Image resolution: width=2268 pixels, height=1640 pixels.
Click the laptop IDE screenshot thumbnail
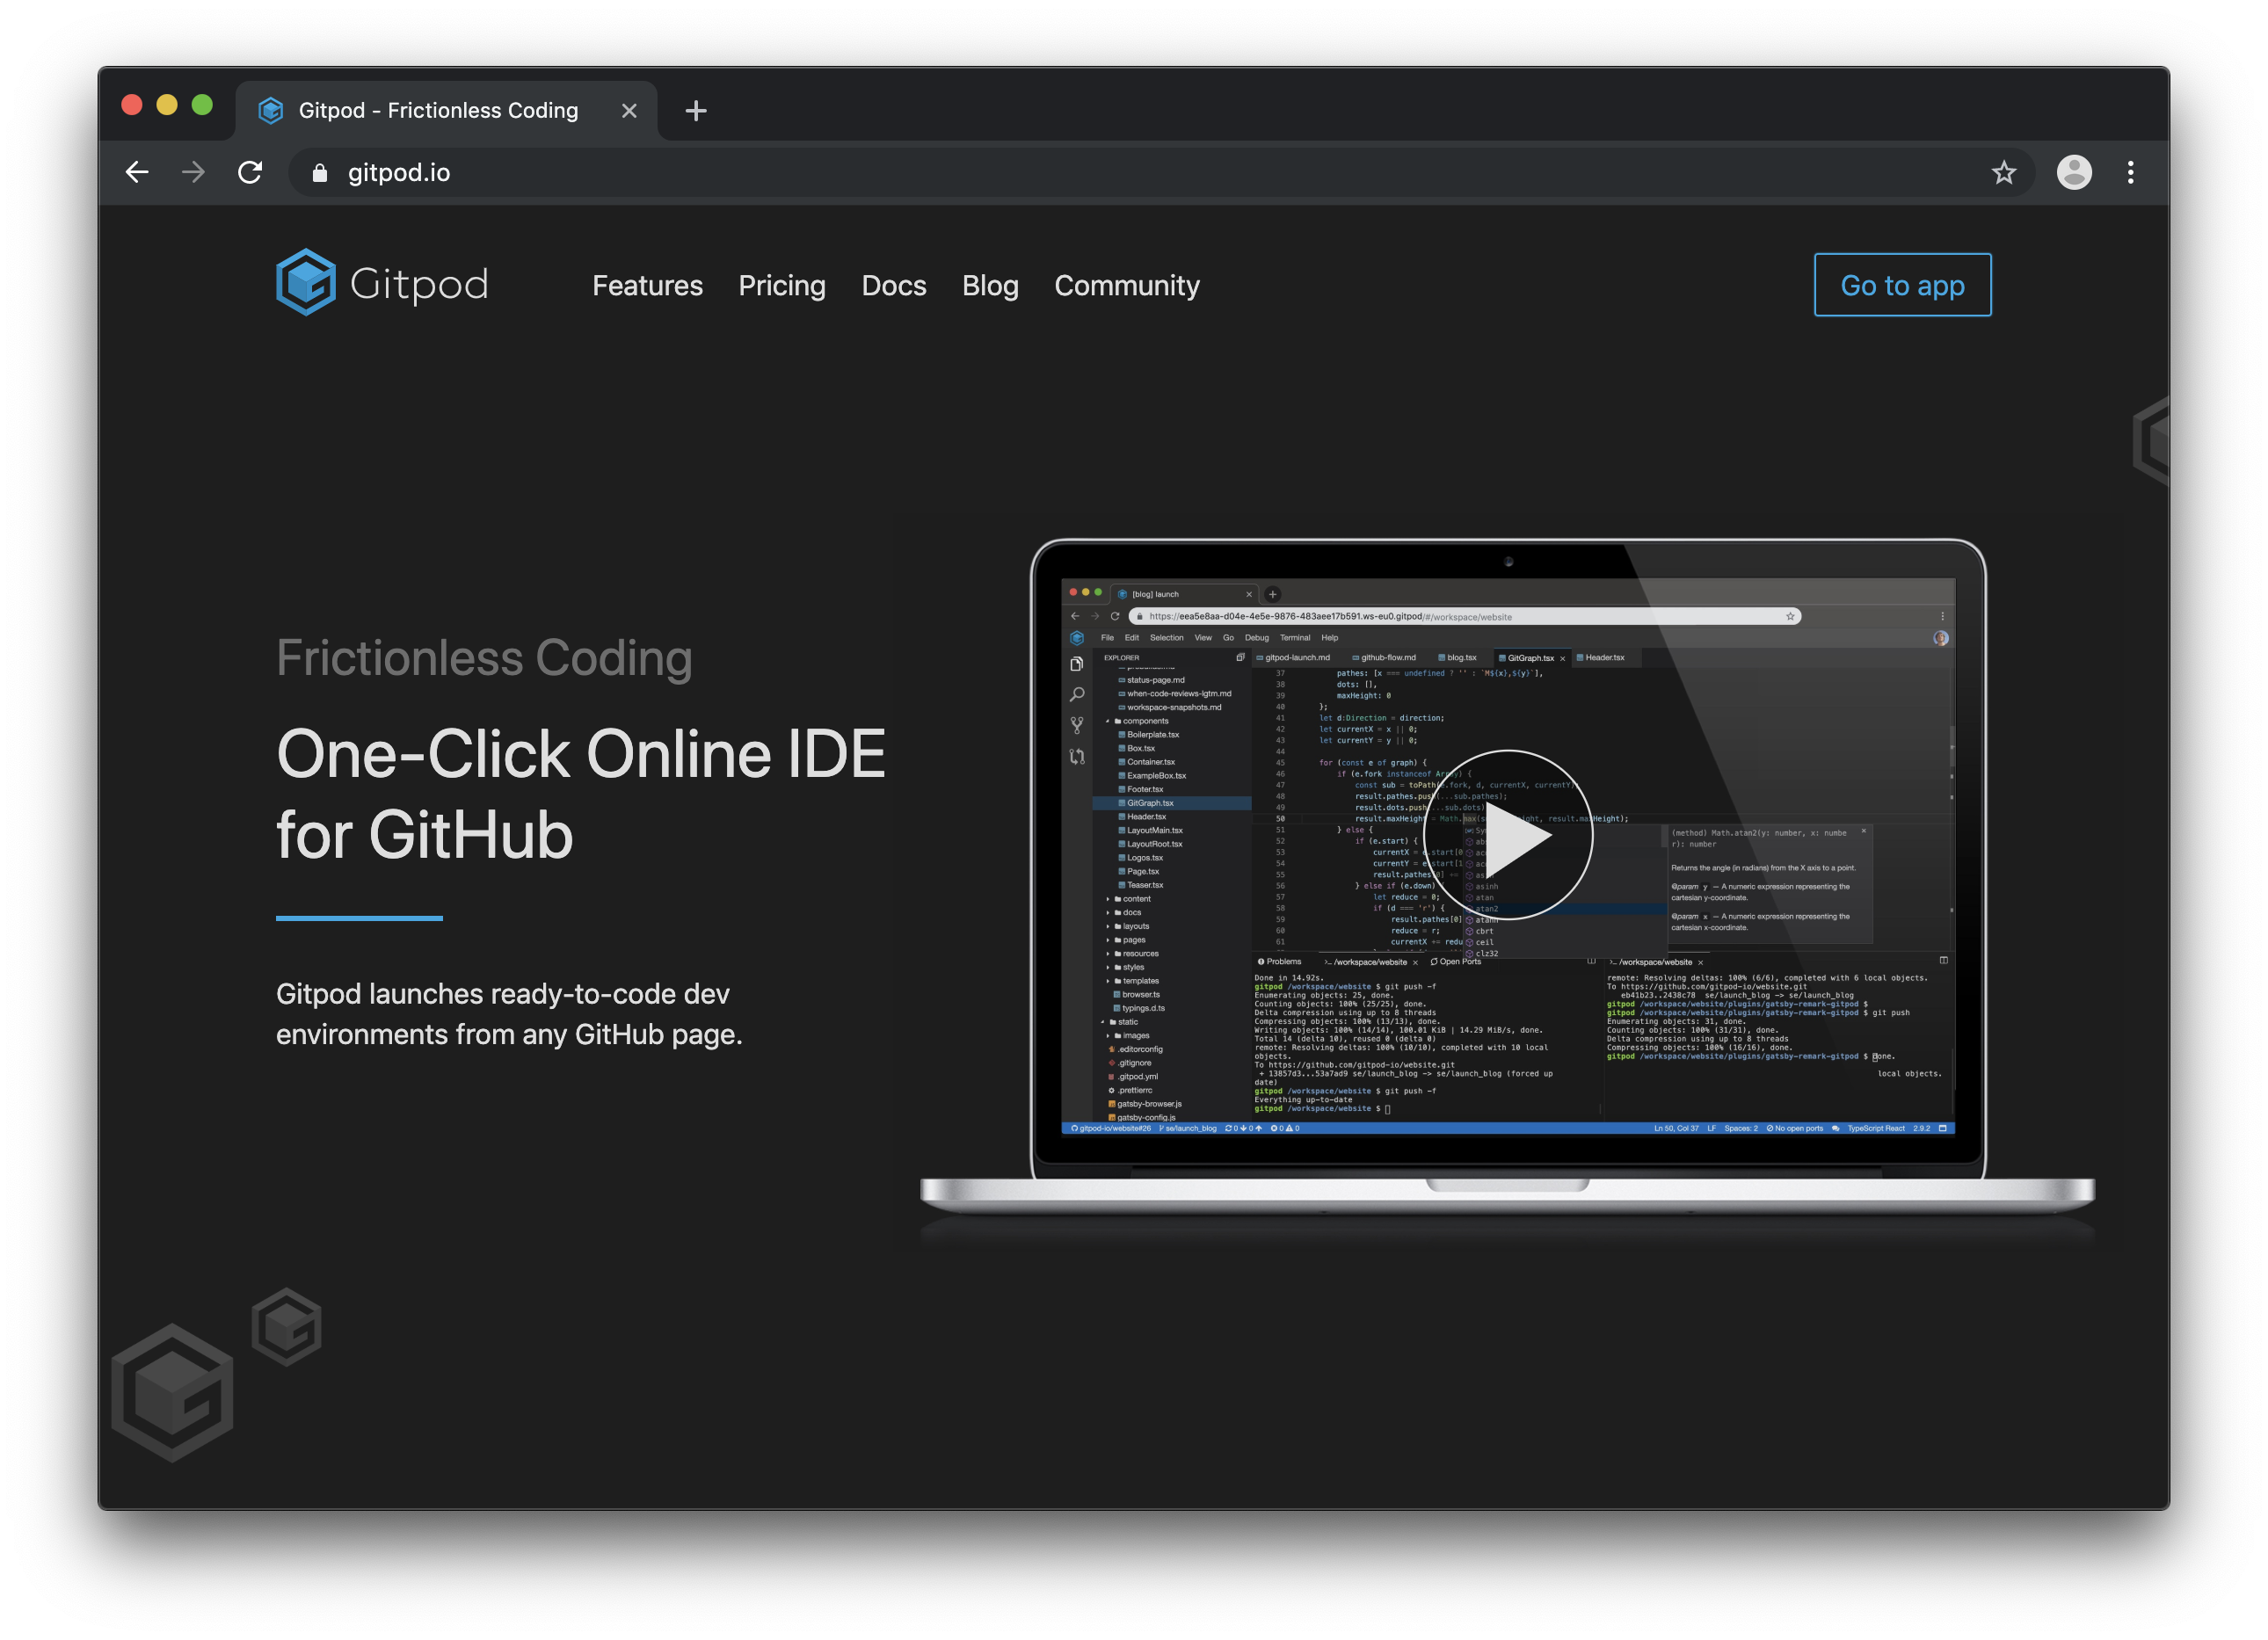[1508, 856]
